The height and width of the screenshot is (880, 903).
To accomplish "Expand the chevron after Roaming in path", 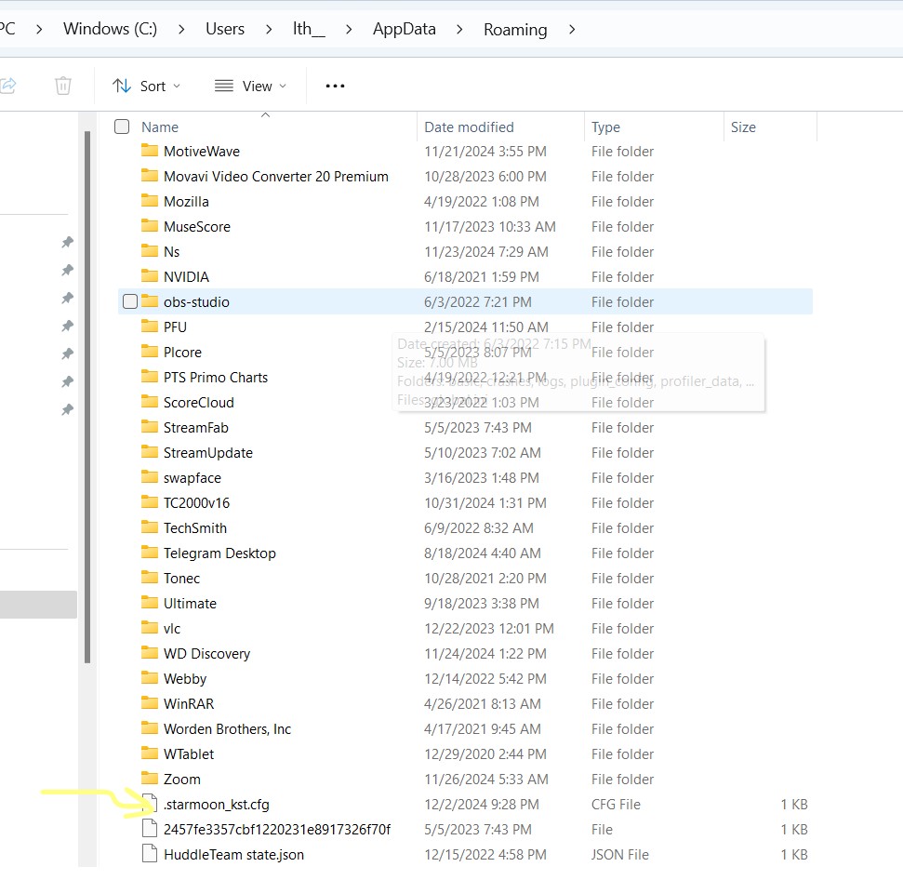I will [x=572, y=29].
